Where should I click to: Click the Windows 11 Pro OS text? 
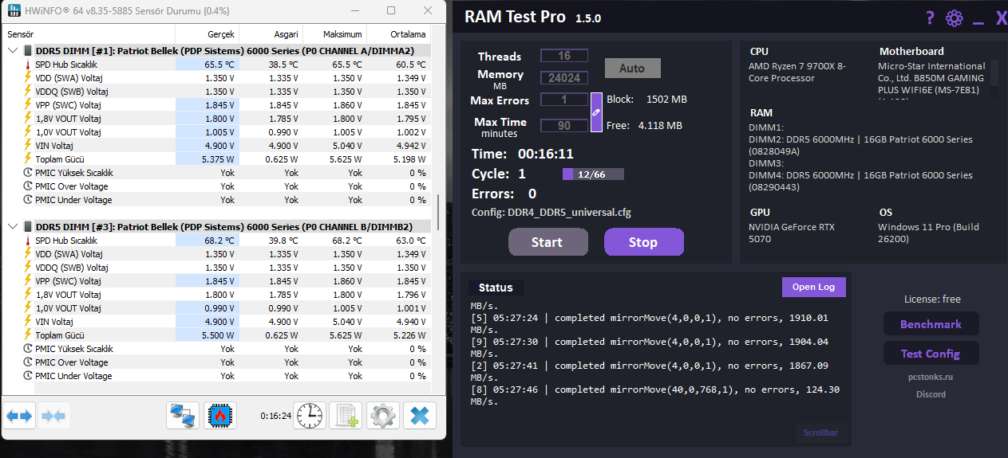tap(929, 233)
